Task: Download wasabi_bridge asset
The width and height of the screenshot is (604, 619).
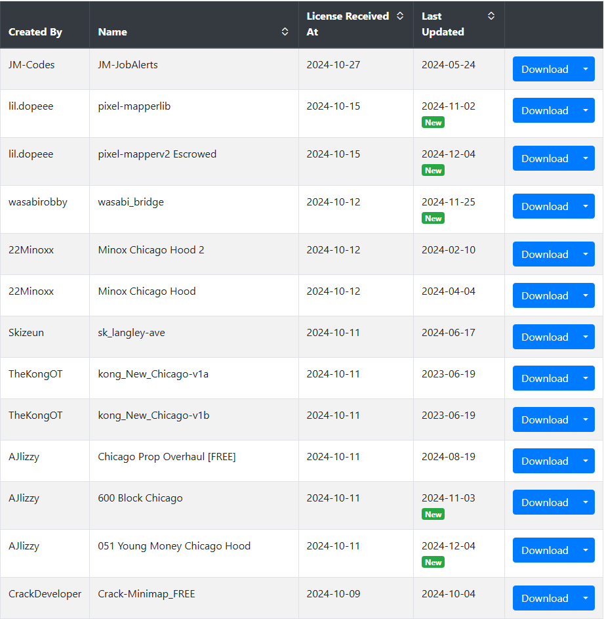Action: tap(545, 206)
